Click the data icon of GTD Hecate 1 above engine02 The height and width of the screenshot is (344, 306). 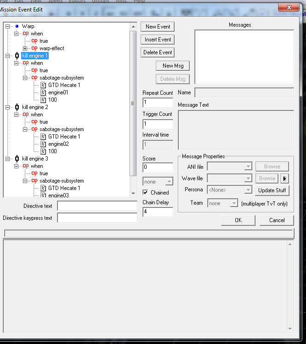[x=43, y=137]
